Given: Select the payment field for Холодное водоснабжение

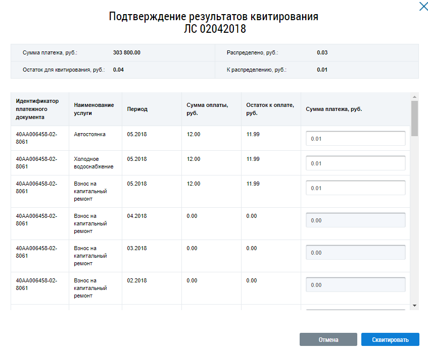Looking at the screenshot, I should point(355,163).
